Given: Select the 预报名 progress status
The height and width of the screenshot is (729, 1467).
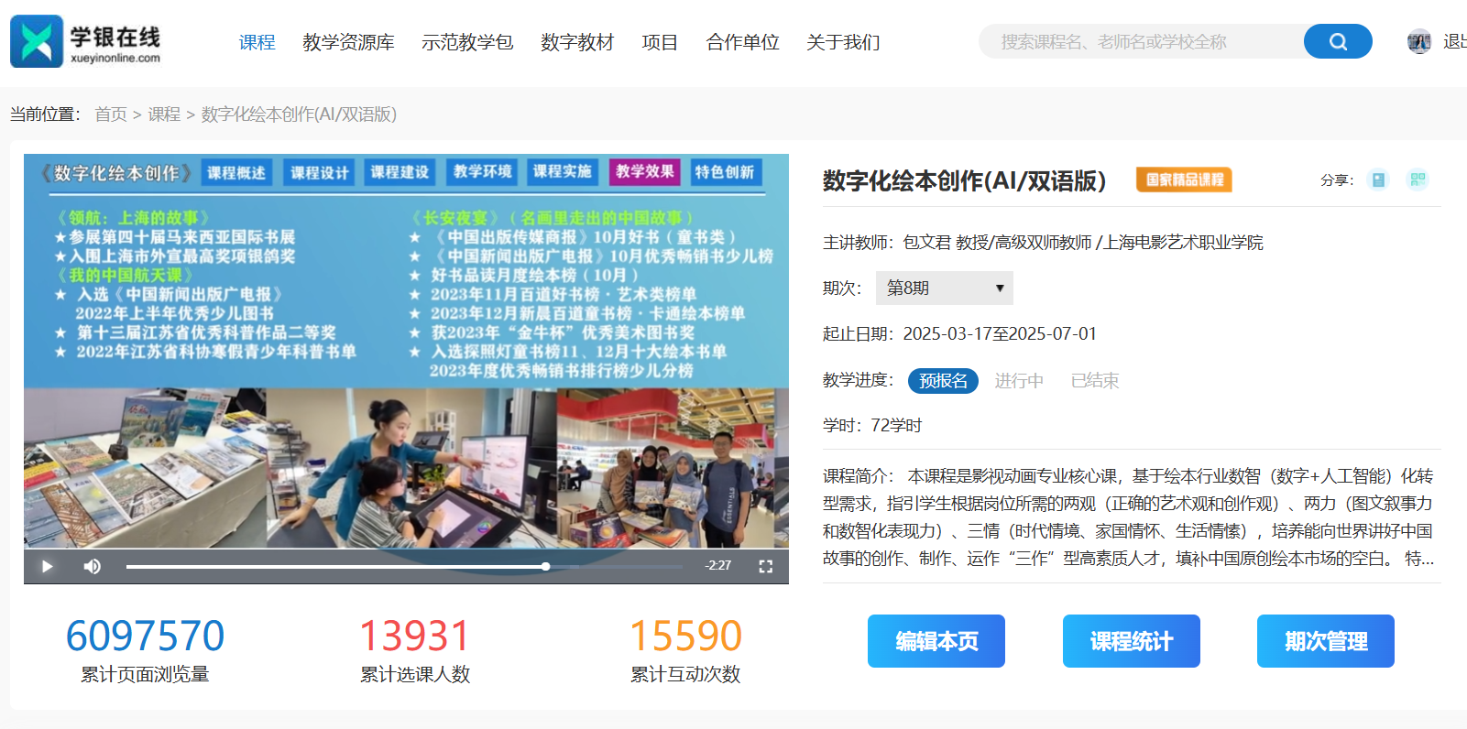Looking at the screenshot, I should (x=943, y=380).
